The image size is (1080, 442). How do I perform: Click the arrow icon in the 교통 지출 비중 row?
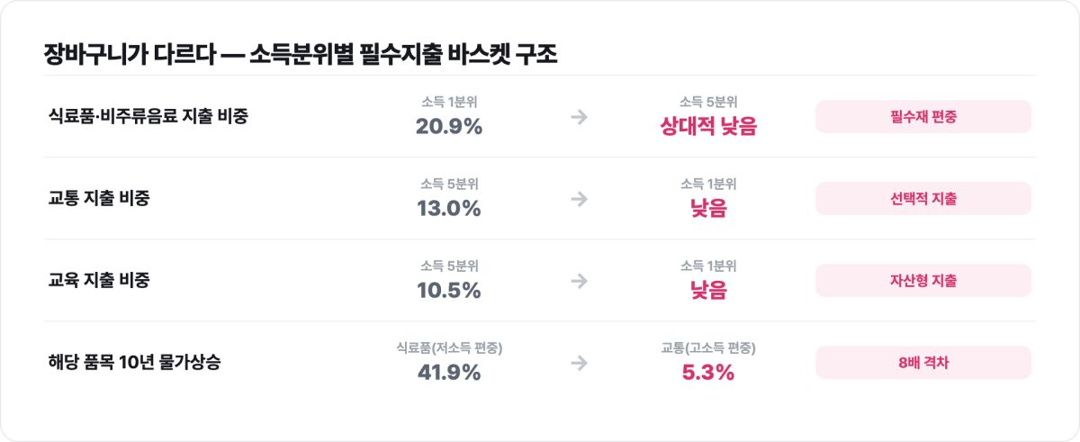point(580,199)
